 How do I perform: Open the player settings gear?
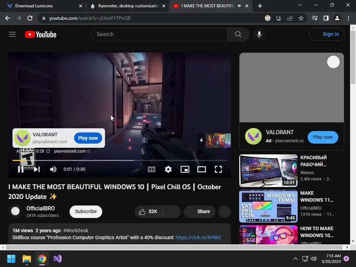point(168,169)
